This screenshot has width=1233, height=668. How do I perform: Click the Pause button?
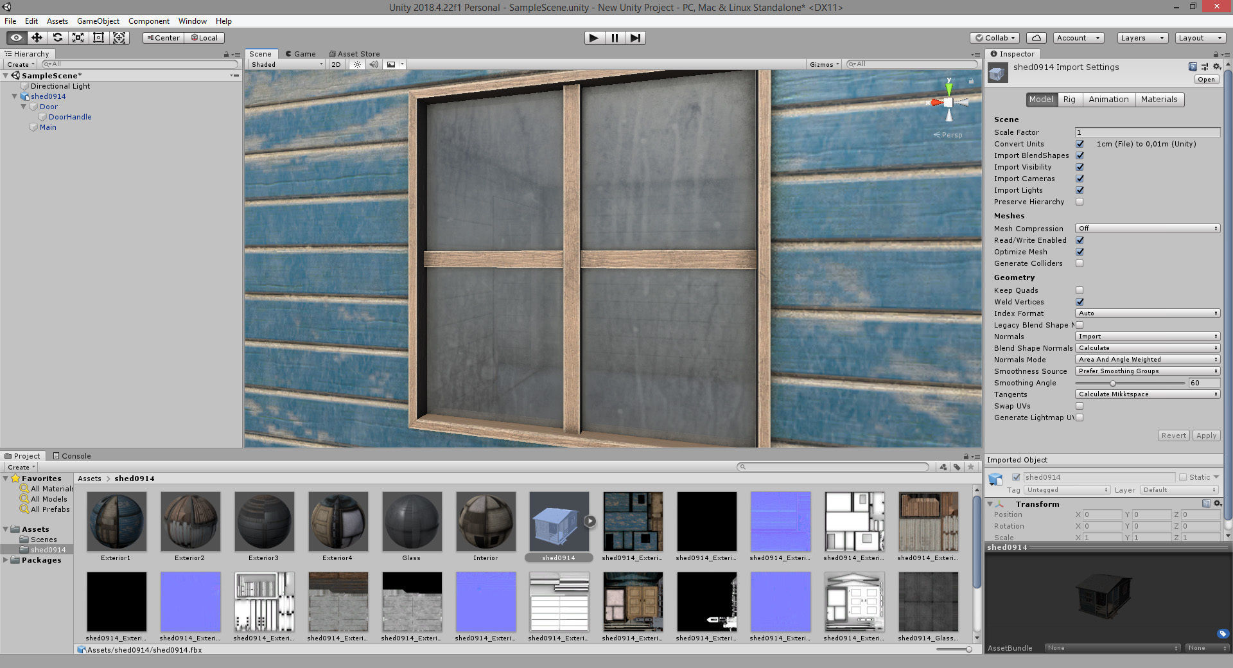615,38
